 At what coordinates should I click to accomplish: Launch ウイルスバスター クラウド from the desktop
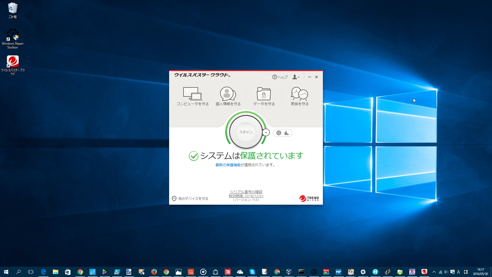click(13, 62)
